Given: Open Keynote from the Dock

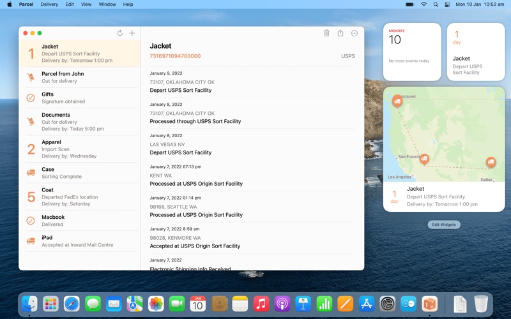Looking at the screenshot, I should pos(303,304).
